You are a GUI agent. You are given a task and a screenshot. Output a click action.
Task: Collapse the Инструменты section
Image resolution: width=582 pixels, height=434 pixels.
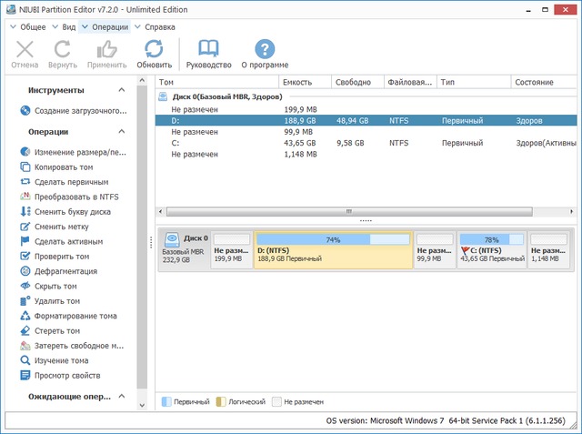(x=121, y=91)
